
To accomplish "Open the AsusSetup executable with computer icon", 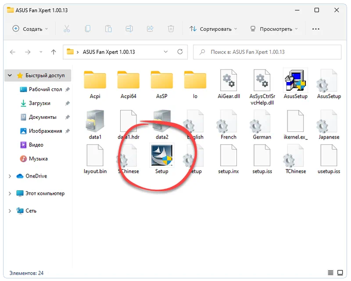I will [295, 84].
